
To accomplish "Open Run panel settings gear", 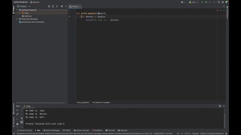I will [220, 106].
